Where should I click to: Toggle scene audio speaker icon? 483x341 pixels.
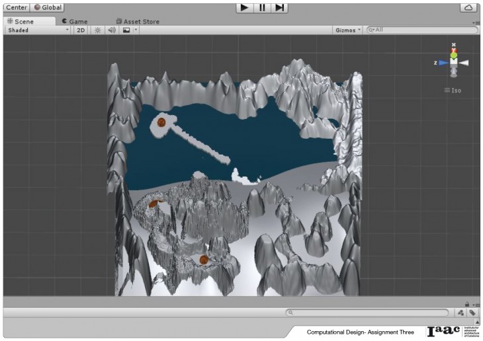111,30
